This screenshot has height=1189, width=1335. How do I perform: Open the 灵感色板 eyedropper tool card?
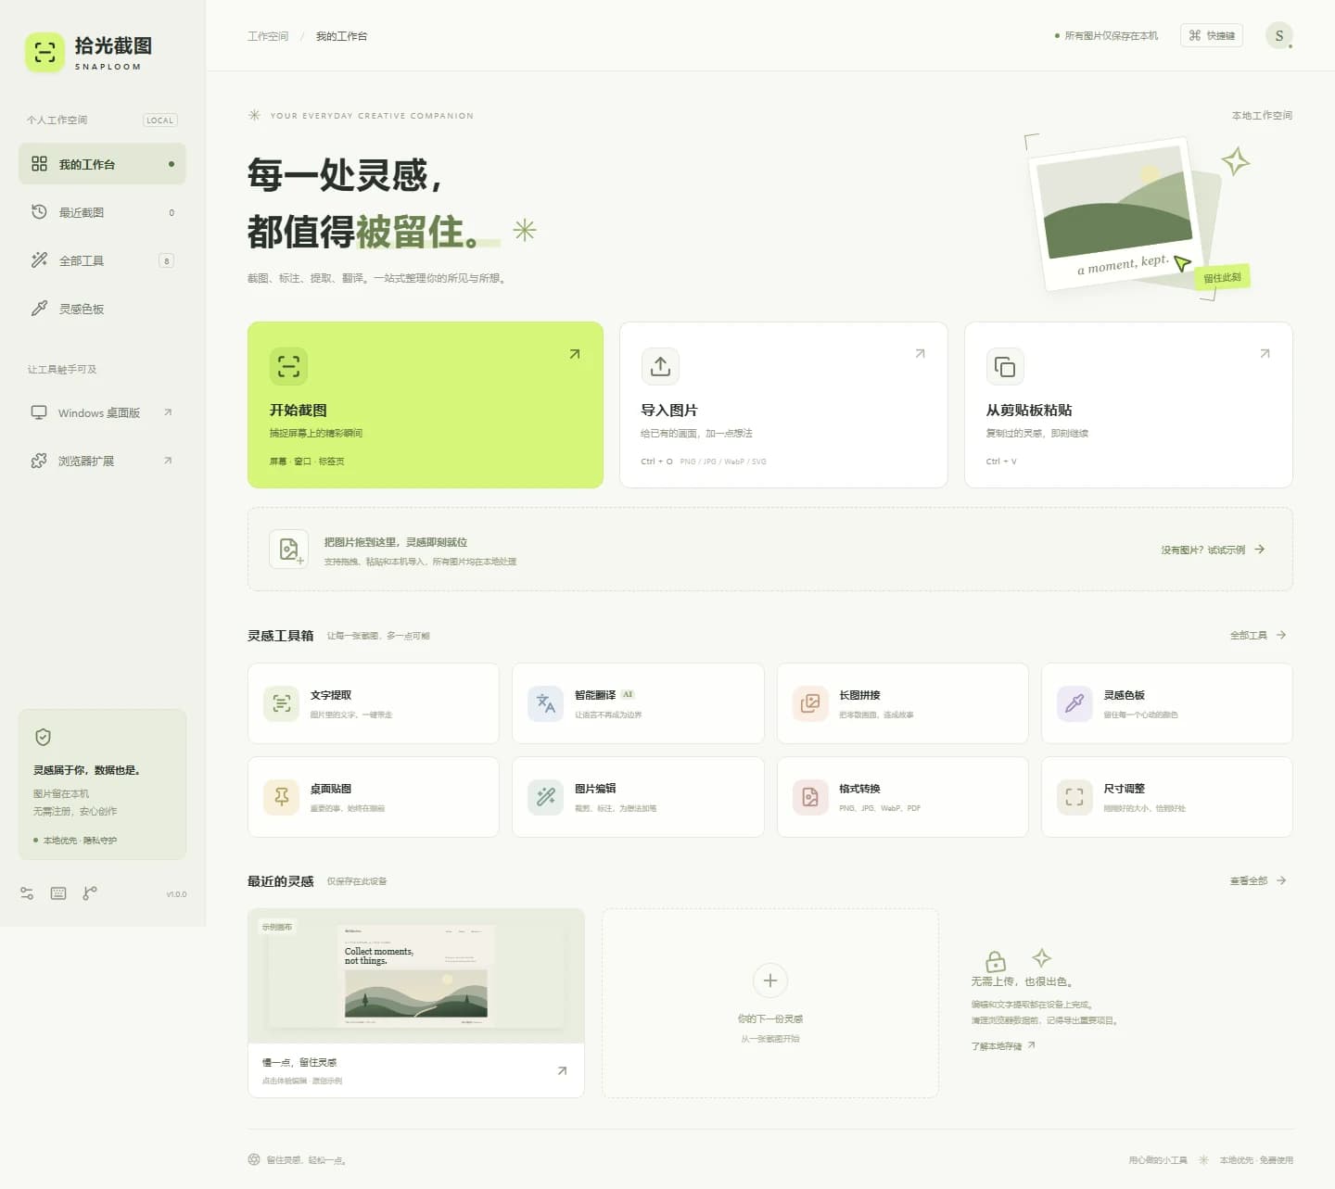[1167, 703]
